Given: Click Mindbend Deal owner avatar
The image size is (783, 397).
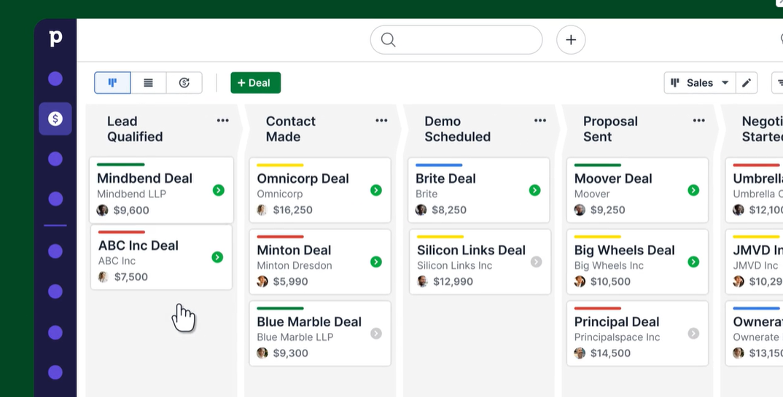Looking at the screenshot, I should (102, 210).
